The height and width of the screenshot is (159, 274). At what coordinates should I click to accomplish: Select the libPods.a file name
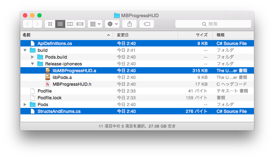62,78
